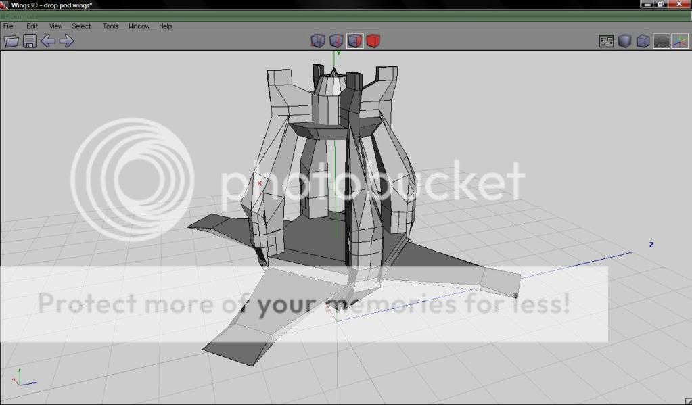Click Help in the menu bar
The image size is (692, 405).
click(x=165, y=26)
